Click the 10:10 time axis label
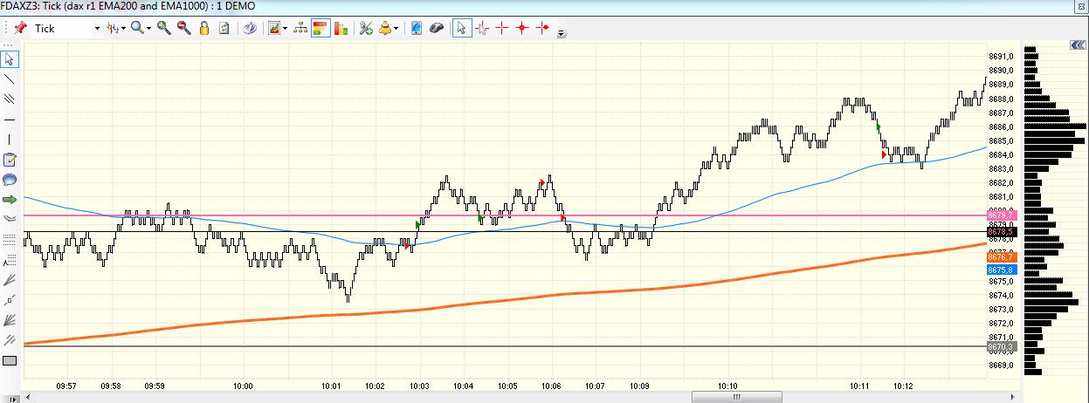1089x403 pixels. pyautogui.click(x=728, y=386)
